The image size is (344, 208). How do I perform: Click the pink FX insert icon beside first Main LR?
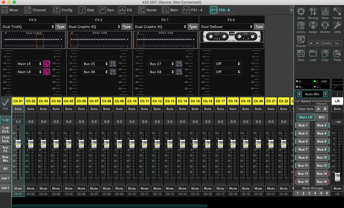coord(47,64)
